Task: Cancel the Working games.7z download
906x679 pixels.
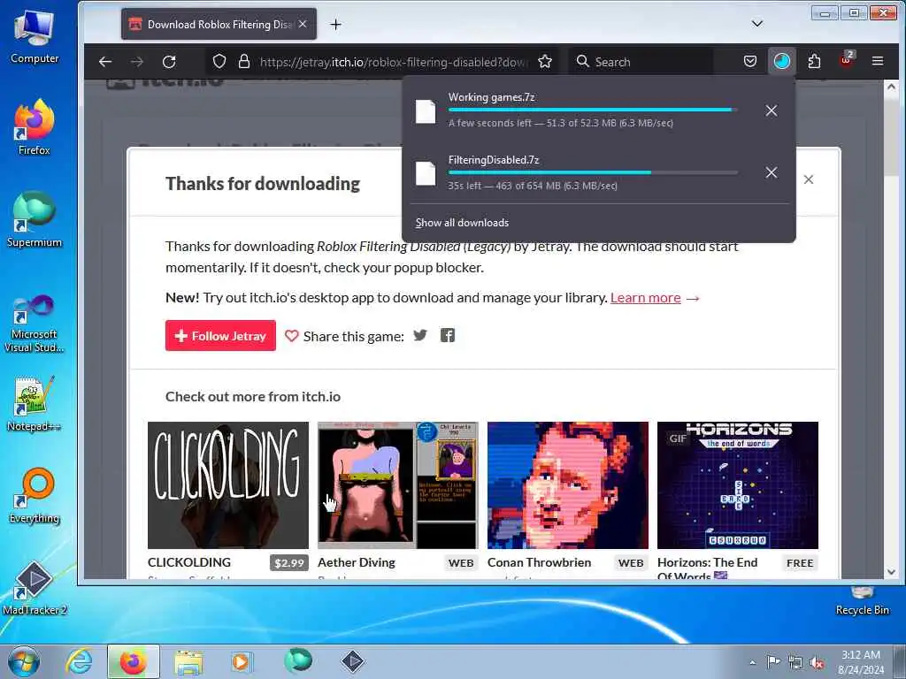Action: point(771,111)
